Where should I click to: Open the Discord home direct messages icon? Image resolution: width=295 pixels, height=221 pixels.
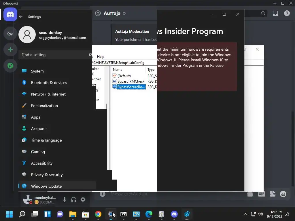point(10,14)
